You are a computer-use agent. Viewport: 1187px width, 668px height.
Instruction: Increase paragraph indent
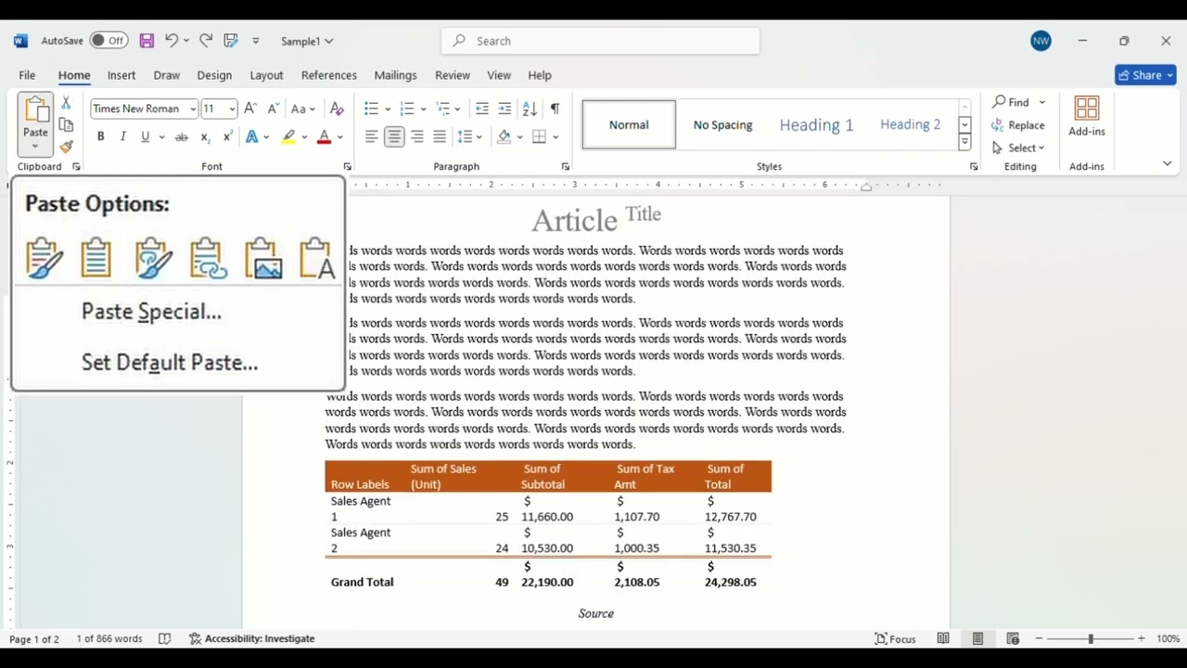point(504,109)
